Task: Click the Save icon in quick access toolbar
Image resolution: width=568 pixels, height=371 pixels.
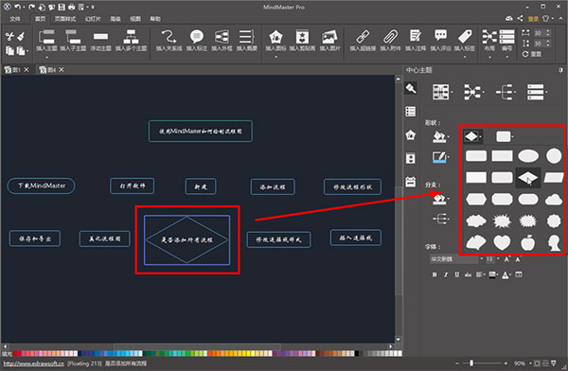Action: 62,7
